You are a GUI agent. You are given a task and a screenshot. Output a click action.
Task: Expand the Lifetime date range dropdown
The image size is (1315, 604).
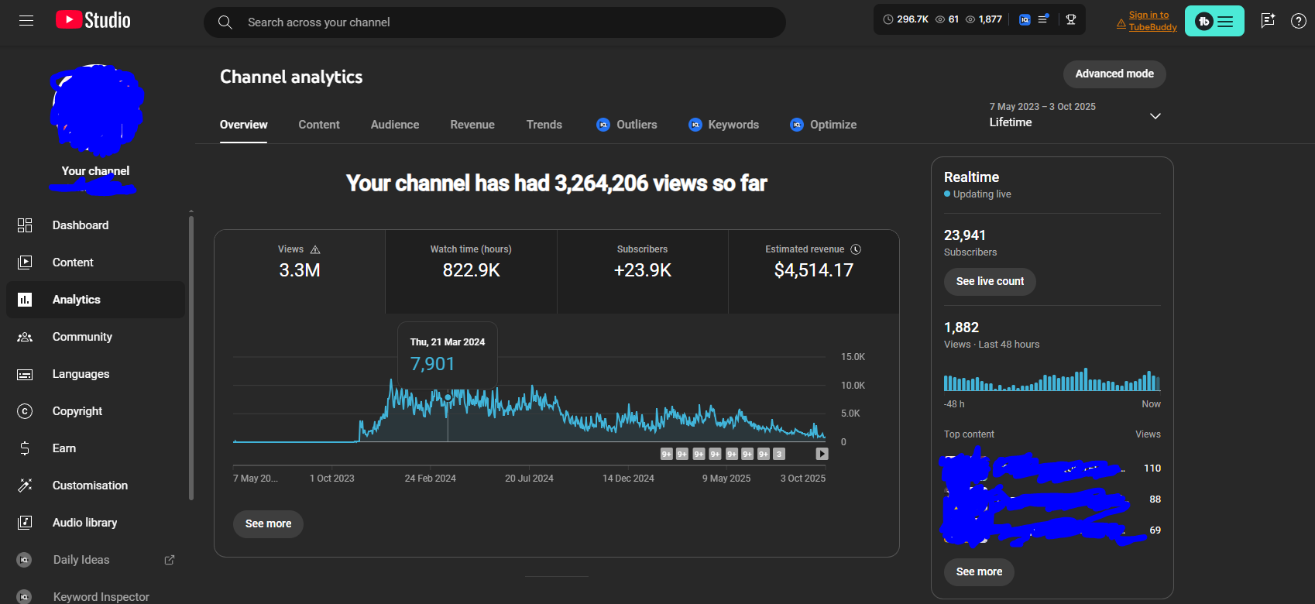point(1155,116)
